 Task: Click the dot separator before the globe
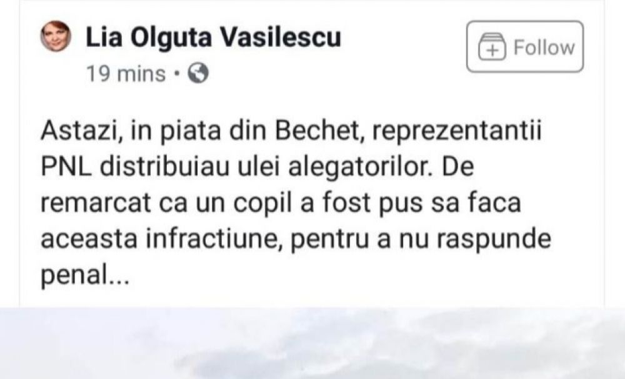(177, 74)
